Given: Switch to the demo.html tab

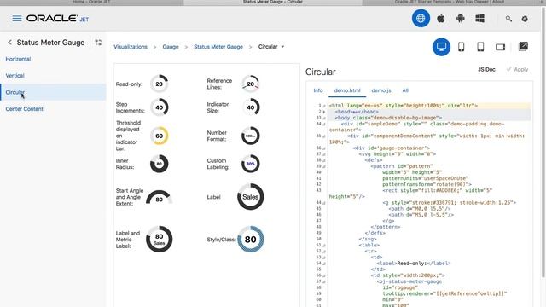Looking at the screenshot, I should point(347,90).
